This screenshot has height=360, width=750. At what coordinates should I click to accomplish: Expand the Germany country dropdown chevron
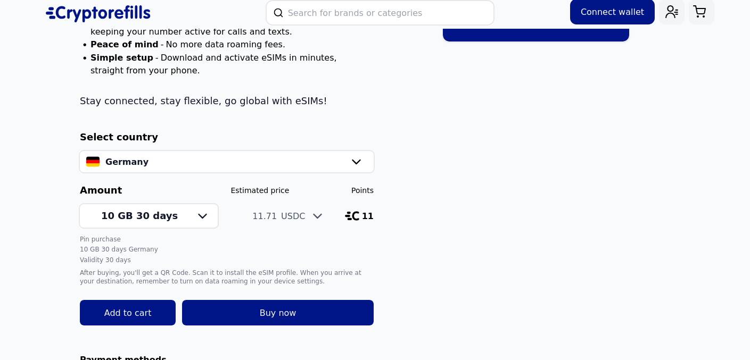click(x=356, y=162)
